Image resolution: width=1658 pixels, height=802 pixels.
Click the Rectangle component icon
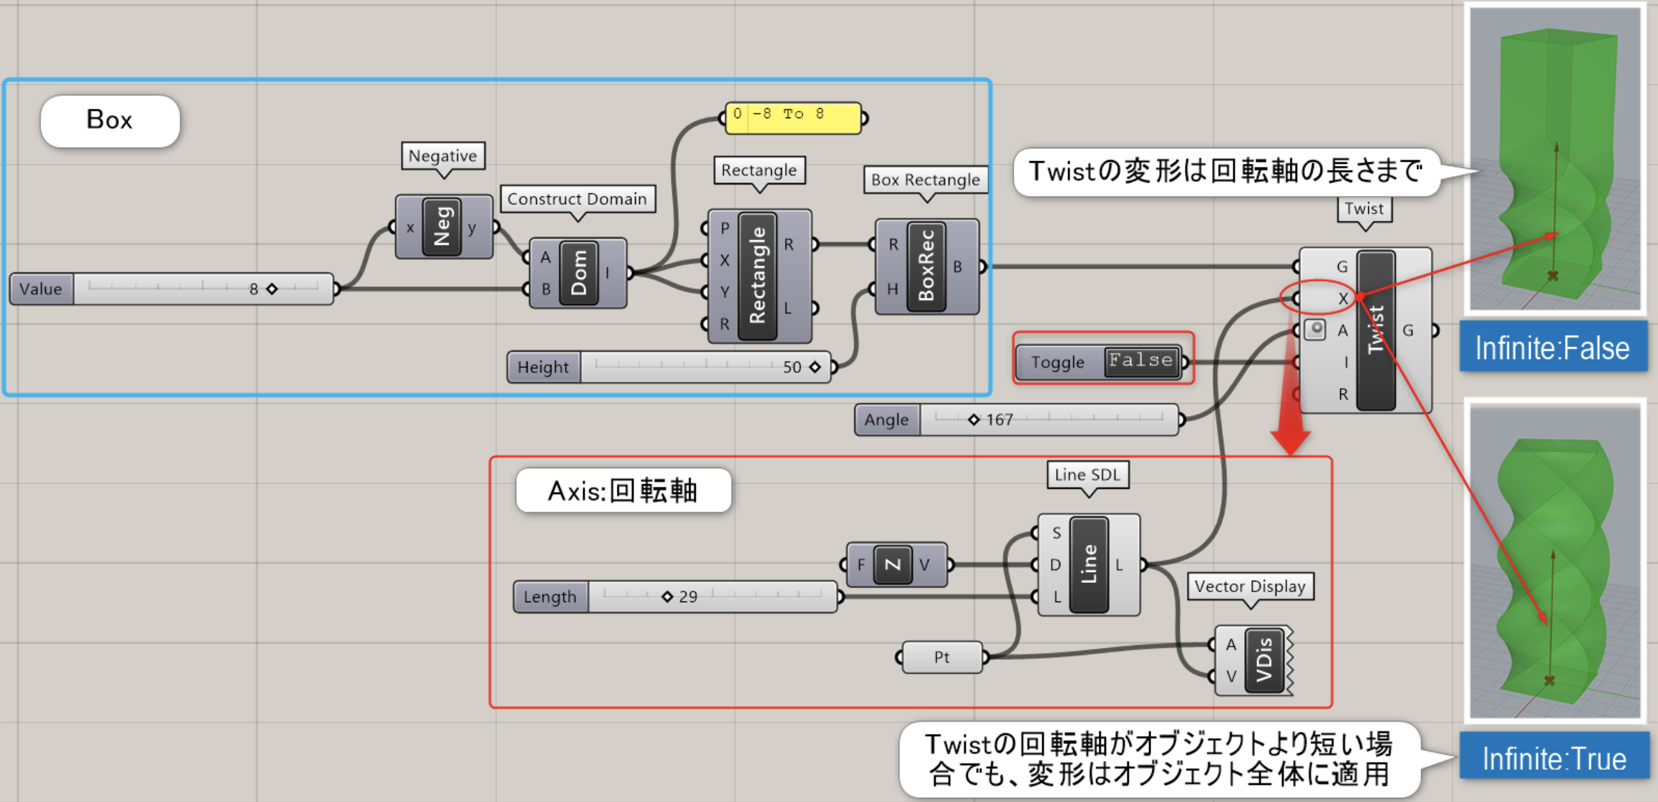tap(757, 276)
